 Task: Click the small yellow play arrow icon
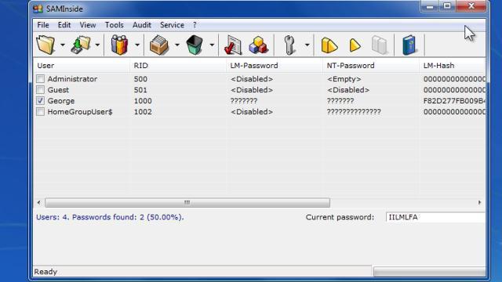(355, 45)
